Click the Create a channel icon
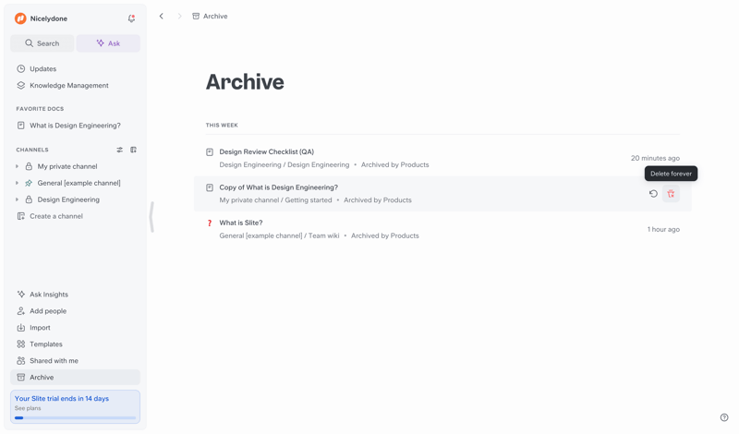The height and width of the screenshot is (434, 739). click(20, 216)
